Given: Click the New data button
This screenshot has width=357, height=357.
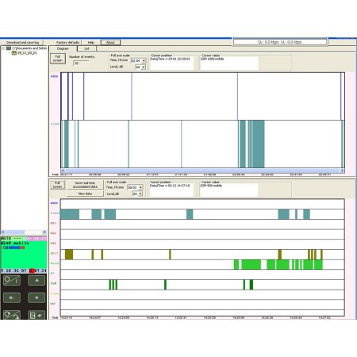Looking at the screenshot, I should pos(85,194).
